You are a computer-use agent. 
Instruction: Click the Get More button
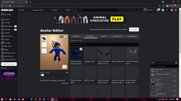(x=134, y=29)
